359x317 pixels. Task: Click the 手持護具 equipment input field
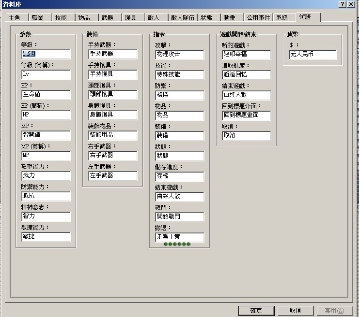click(113, 74)
